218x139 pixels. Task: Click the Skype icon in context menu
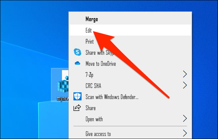click(x=77, y=52)
